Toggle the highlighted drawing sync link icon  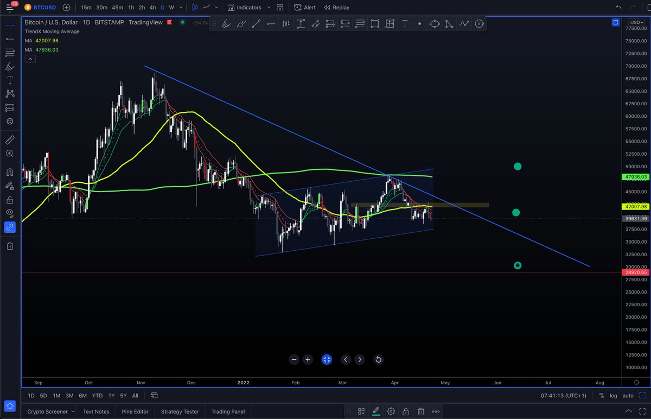(10, 227)
